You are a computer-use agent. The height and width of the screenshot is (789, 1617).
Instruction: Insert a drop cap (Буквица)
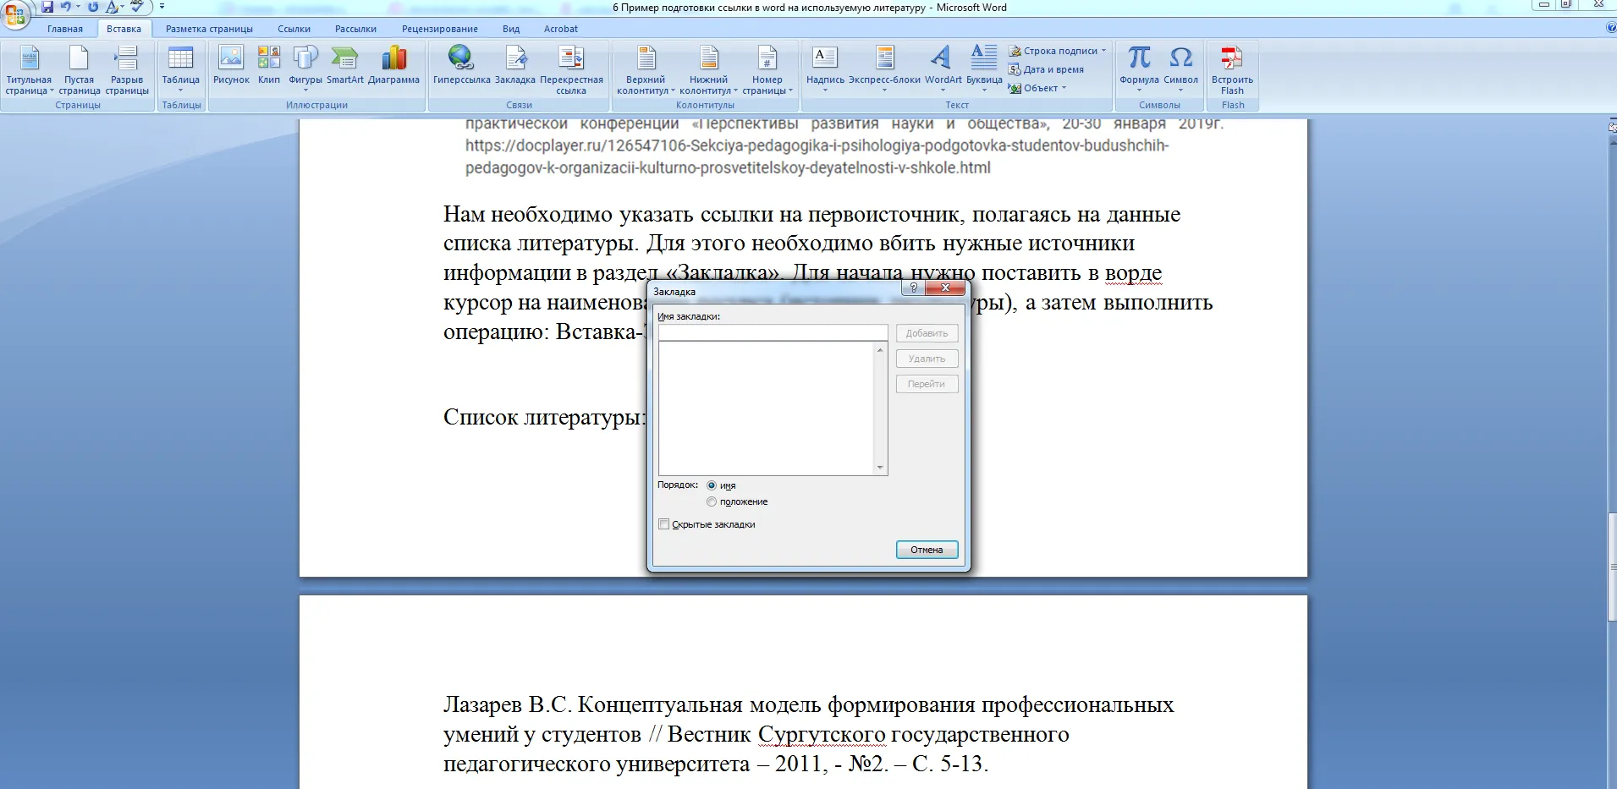click(x=984, y=70)
